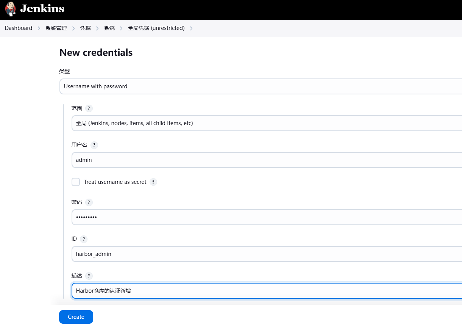The image size is (462, 326).
Task: Click the Jenkins title text in header
Action: pos(42,9)
